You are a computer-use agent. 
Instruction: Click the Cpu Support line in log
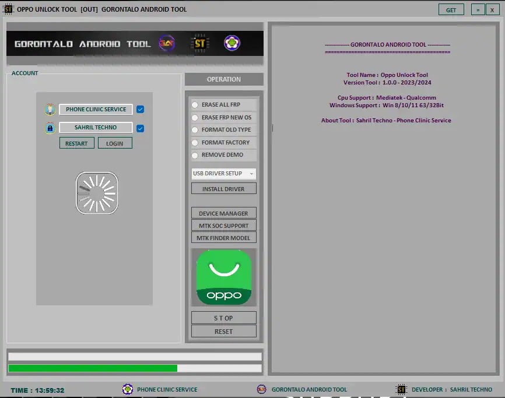(387, 97)
